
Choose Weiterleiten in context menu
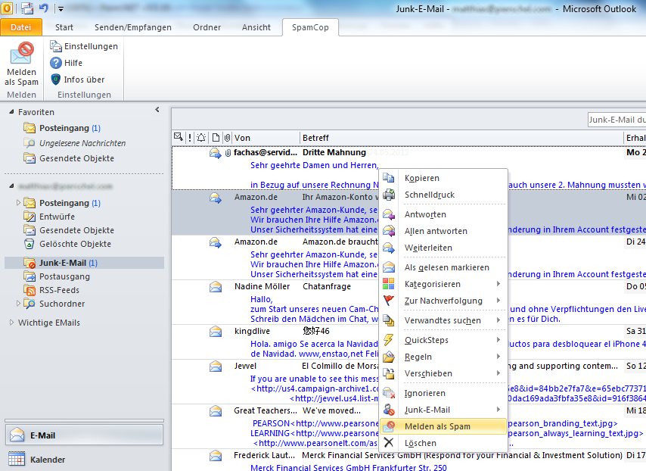443,248
